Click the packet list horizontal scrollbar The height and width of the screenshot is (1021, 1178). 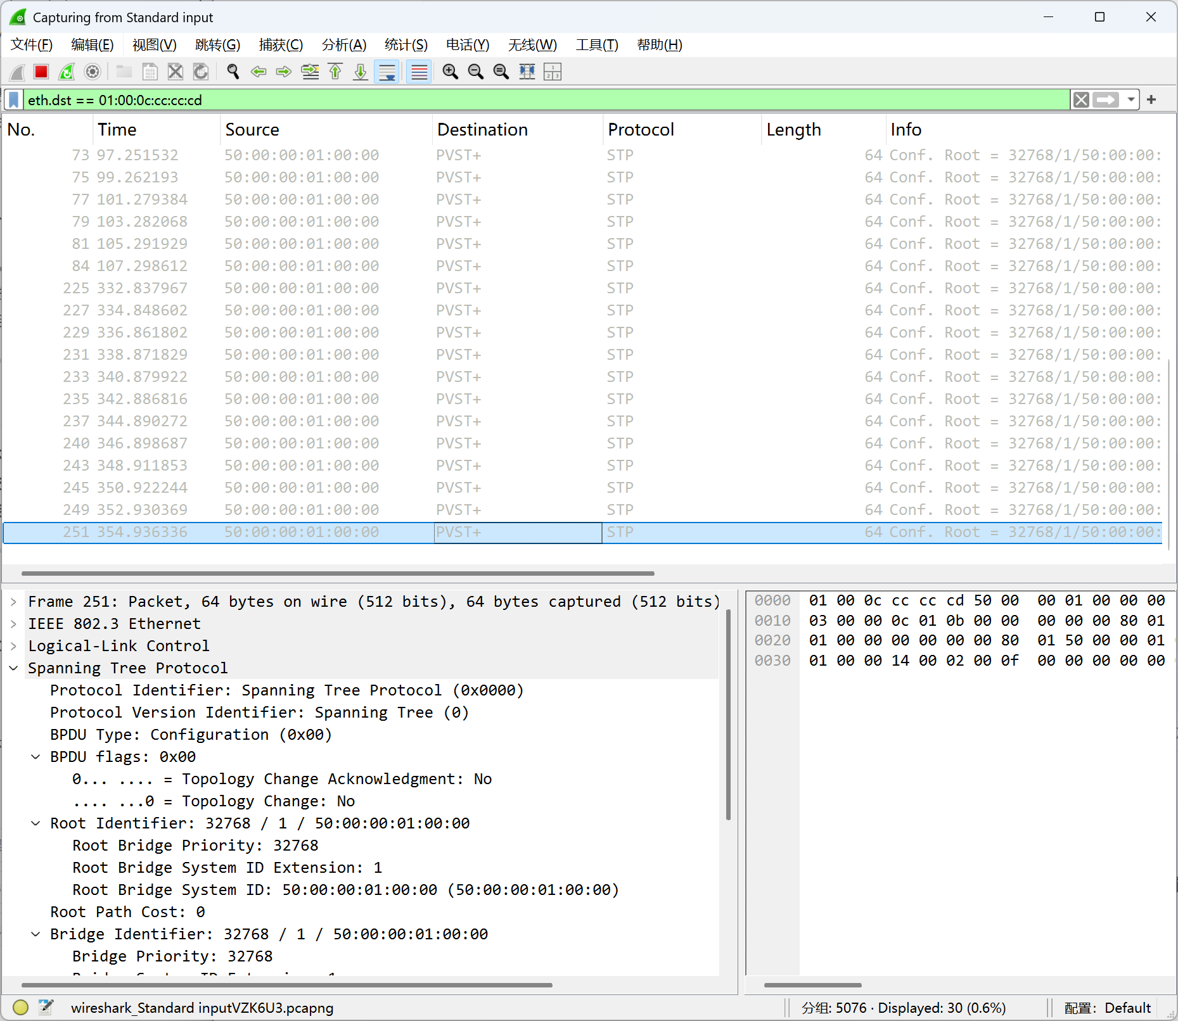pos(338,573)
